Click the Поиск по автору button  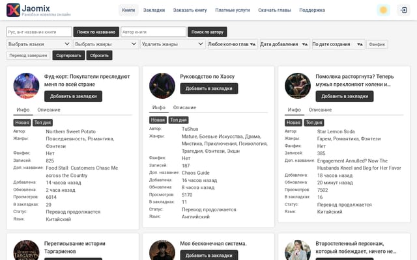point(207,32)
